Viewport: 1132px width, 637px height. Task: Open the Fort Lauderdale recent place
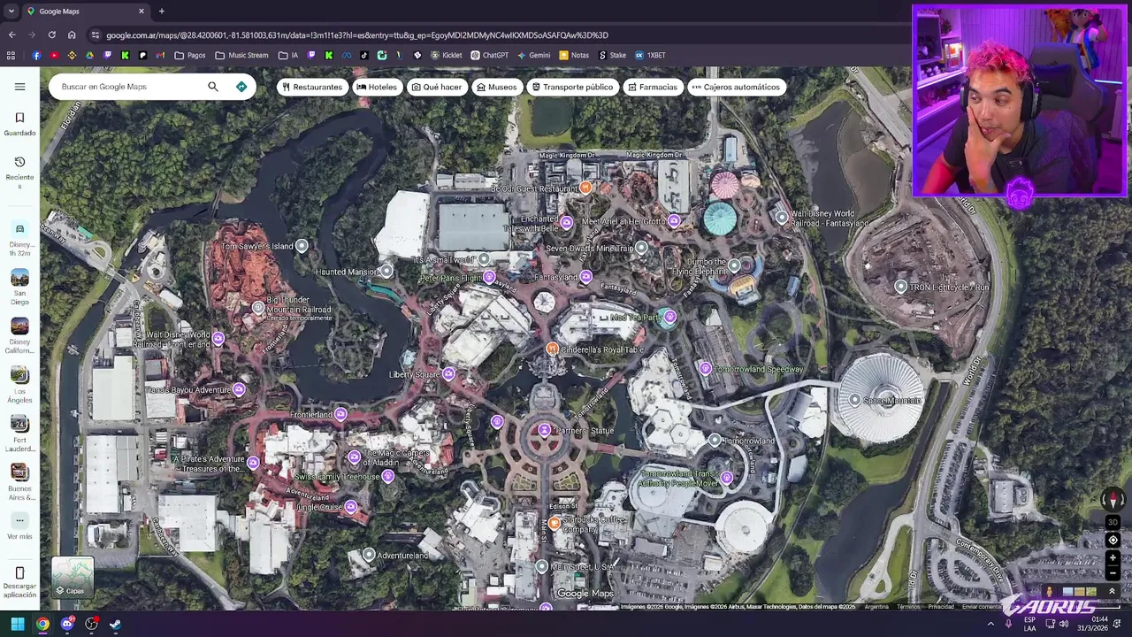coord(19,434)
